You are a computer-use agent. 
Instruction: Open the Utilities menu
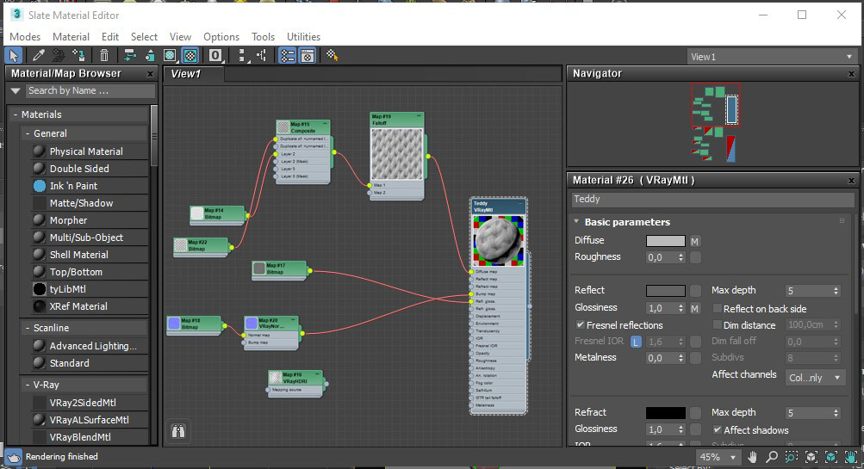(x=303, y=36)
